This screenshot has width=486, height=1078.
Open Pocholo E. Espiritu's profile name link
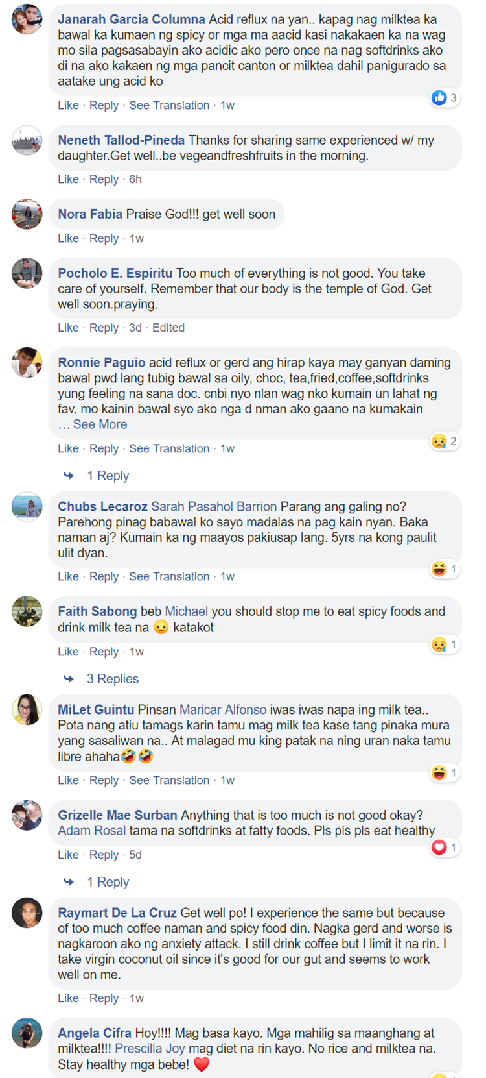coord(115,273)
